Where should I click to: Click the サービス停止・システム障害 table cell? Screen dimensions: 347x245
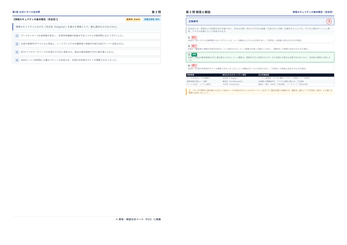[x=199, y=84]
